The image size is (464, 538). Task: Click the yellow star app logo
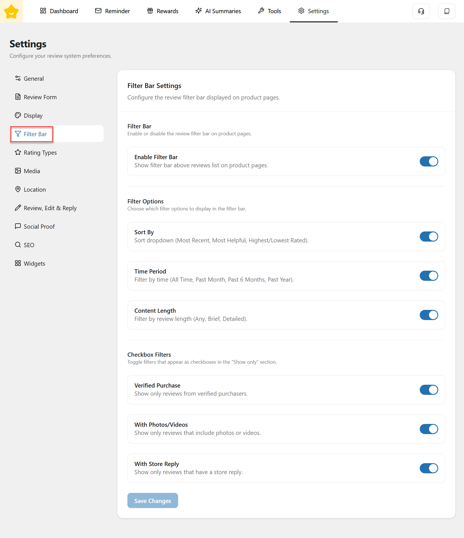(x=11, y=11)
